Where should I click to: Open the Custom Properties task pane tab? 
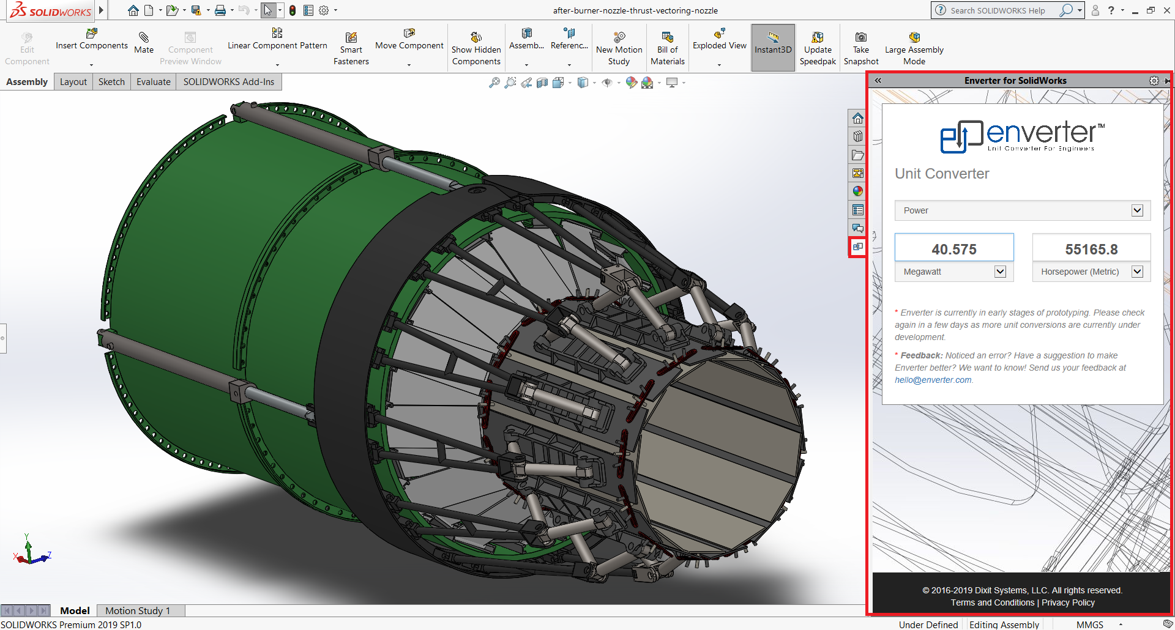click(858, 210)
